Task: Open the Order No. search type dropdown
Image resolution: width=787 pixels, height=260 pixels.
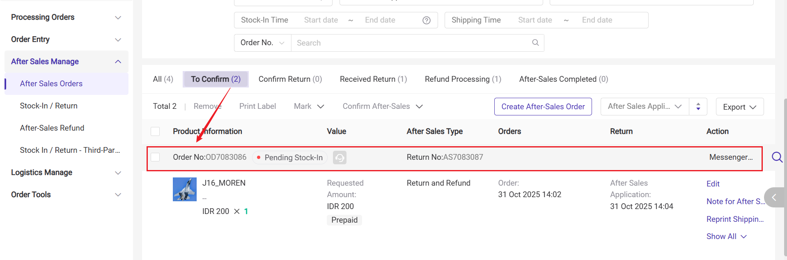Action: pyautogui.click(x=262, y=43)
